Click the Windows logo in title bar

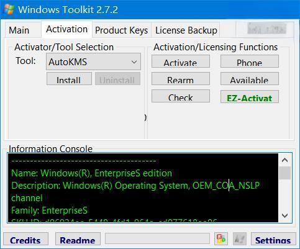[9, 9]
